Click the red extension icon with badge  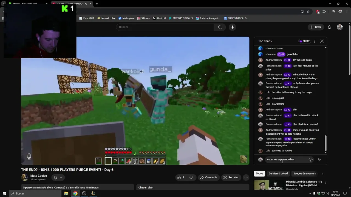click(x=318, y=11)
